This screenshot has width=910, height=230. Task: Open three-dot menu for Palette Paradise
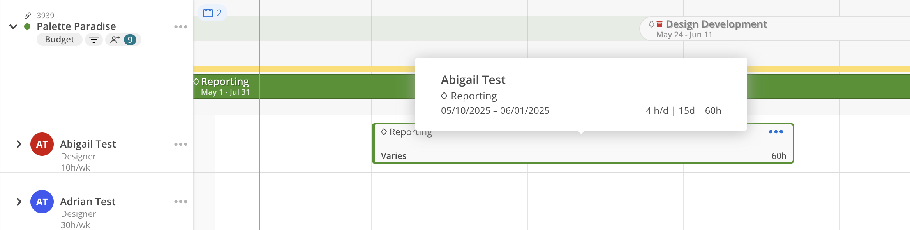tap(181, 27)
